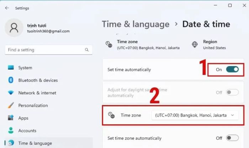Viewport: 249px width, 148px height.
Task: Open the Time zone dropdown list
Action: (195, 115)
